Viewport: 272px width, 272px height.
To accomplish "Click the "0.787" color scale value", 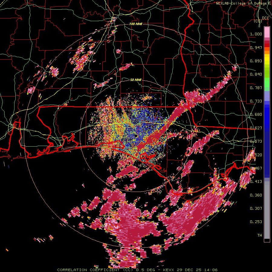I will click(x=256, y=88).
